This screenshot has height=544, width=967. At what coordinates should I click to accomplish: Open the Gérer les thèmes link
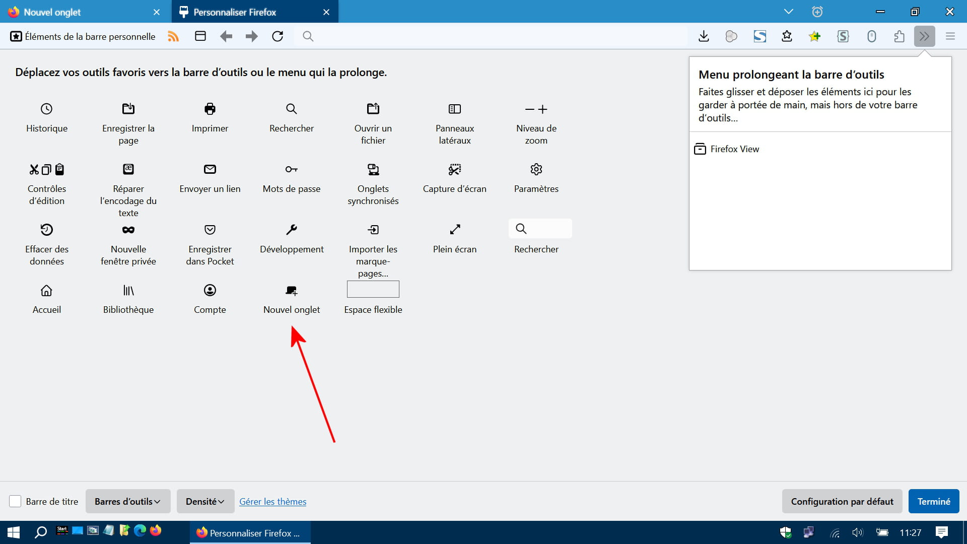272,502
